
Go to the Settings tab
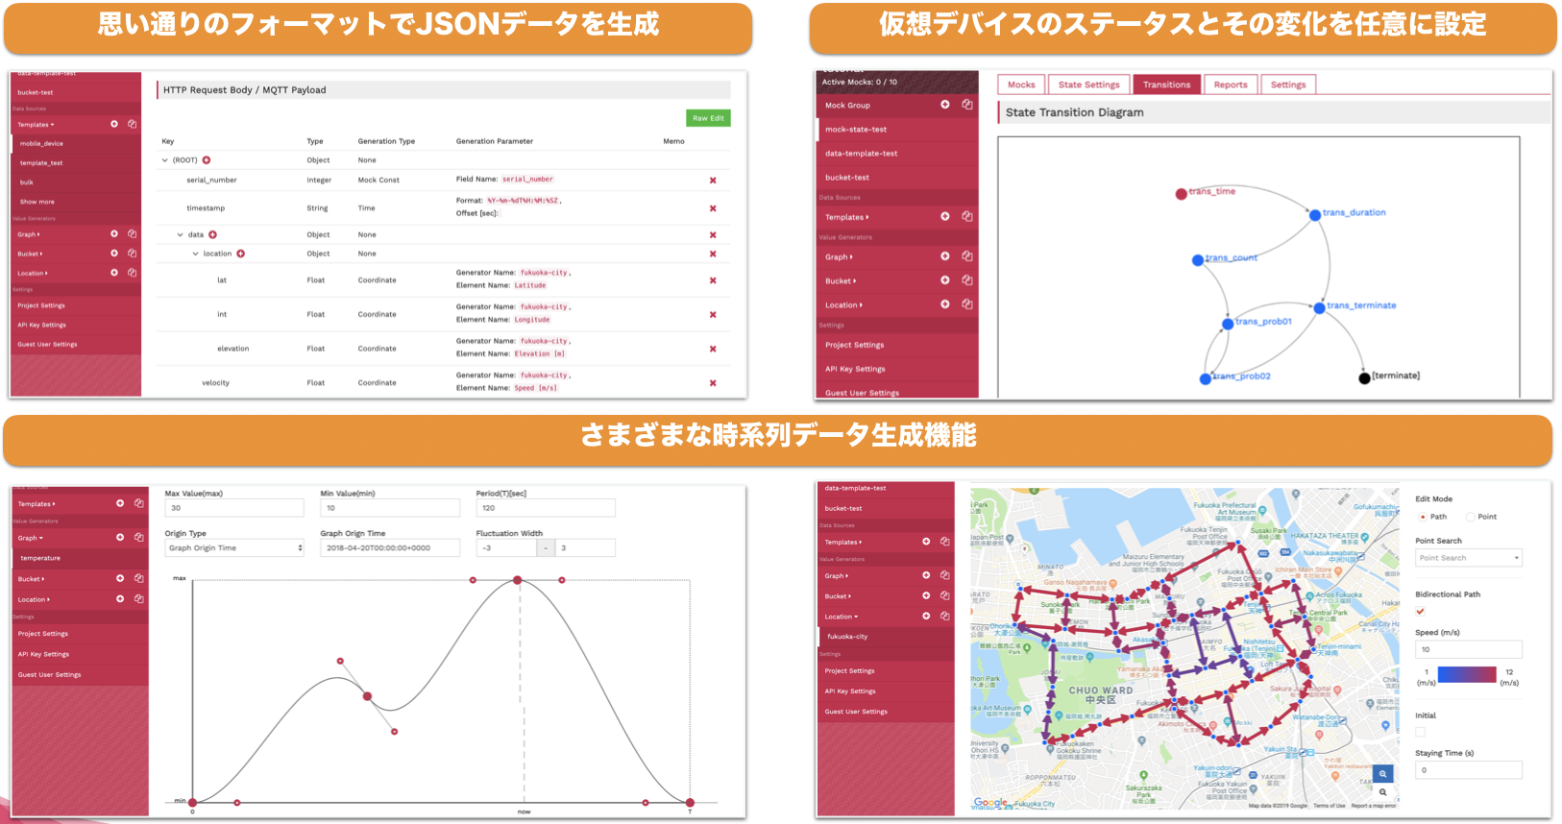(x=1288, y=85)
